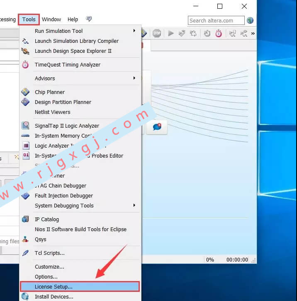Expand the toolbar overflow chevron
Image resolution: width=297 pixels, height=301 pixels.
[x=253, y=33]
